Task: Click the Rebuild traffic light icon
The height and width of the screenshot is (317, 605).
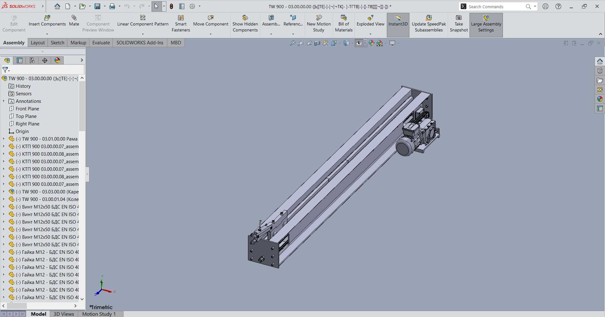Action: click(171, 6)
